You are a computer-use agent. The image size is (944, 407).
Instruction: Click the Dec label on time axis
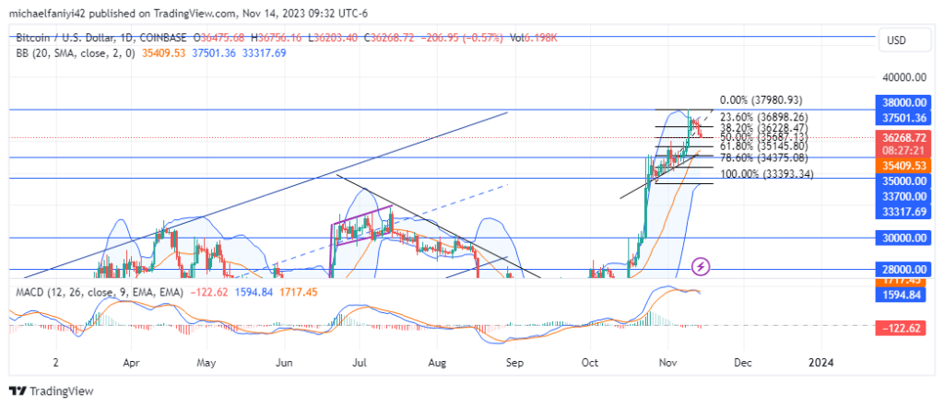click(743, 363)
